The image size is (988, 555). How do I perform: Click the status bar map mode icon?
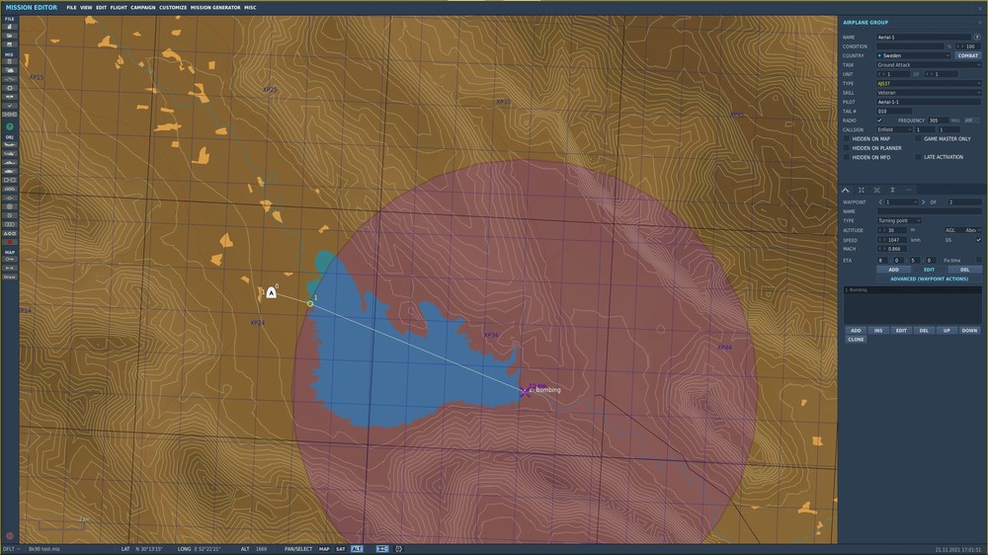[381, 549]
